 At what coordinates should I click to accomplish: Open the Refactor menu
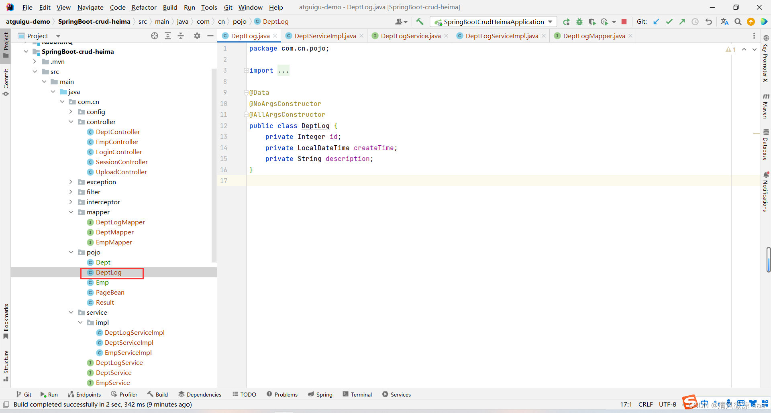coord(144,7)
